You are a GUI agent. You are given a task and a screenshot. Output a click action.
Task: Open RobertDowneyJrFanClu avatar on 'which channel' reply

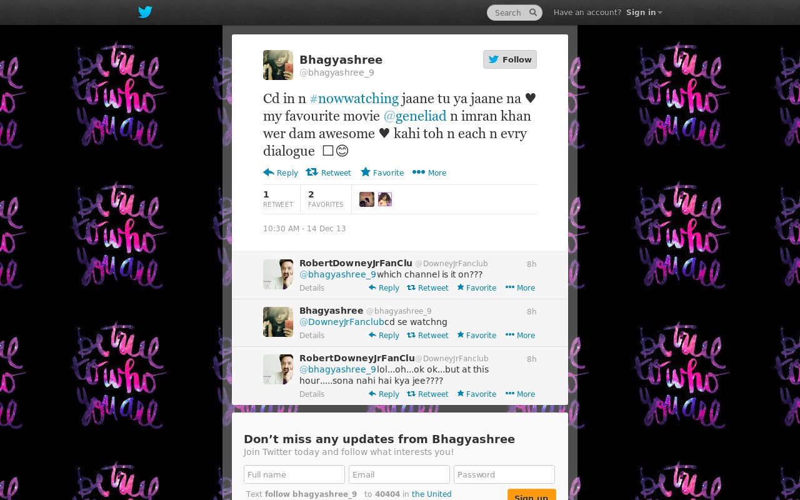click(x=278, y=274)
